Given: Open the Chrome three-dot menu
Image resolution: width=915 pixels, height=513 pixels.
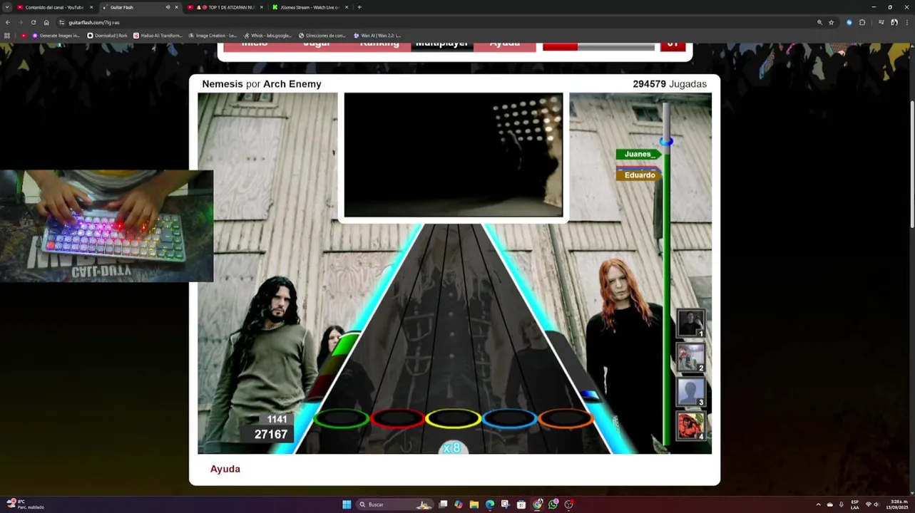Looking at the screenshot, I should (x=906, y=22).
